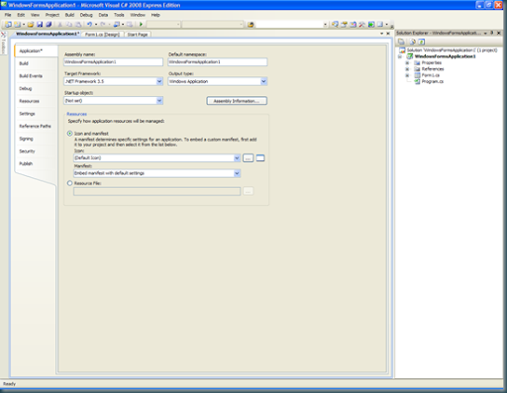Click the Assembly name input field

pos(113,62)
